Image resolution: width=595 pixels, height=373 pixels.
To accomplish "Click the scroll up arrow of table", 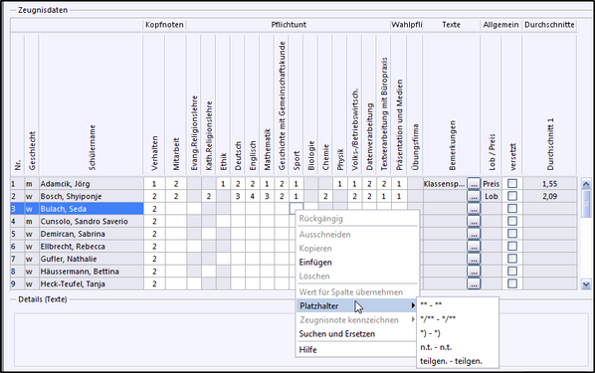I will [586, 184].
